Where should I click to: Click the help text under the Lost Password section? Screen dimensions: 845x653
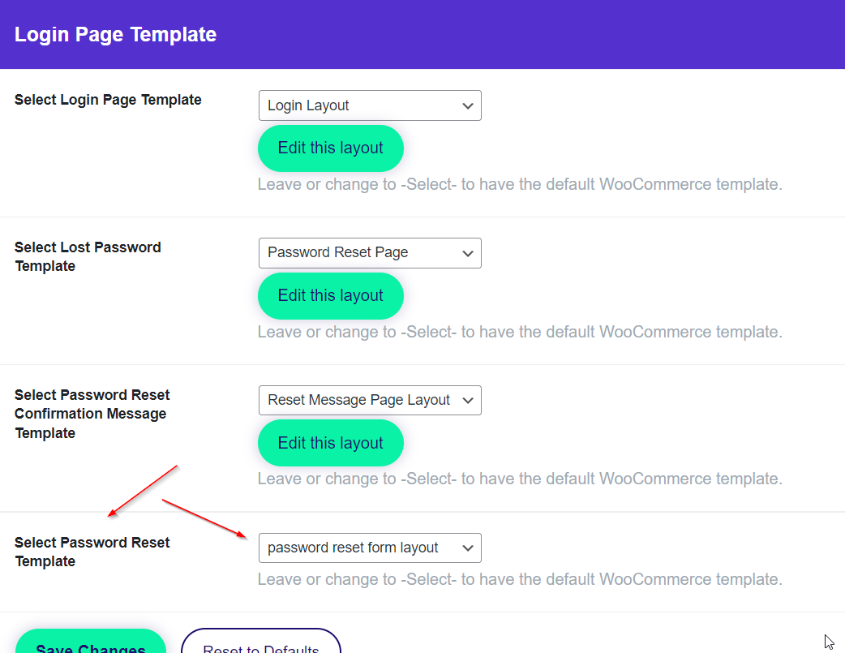click(x=520, y=332)
